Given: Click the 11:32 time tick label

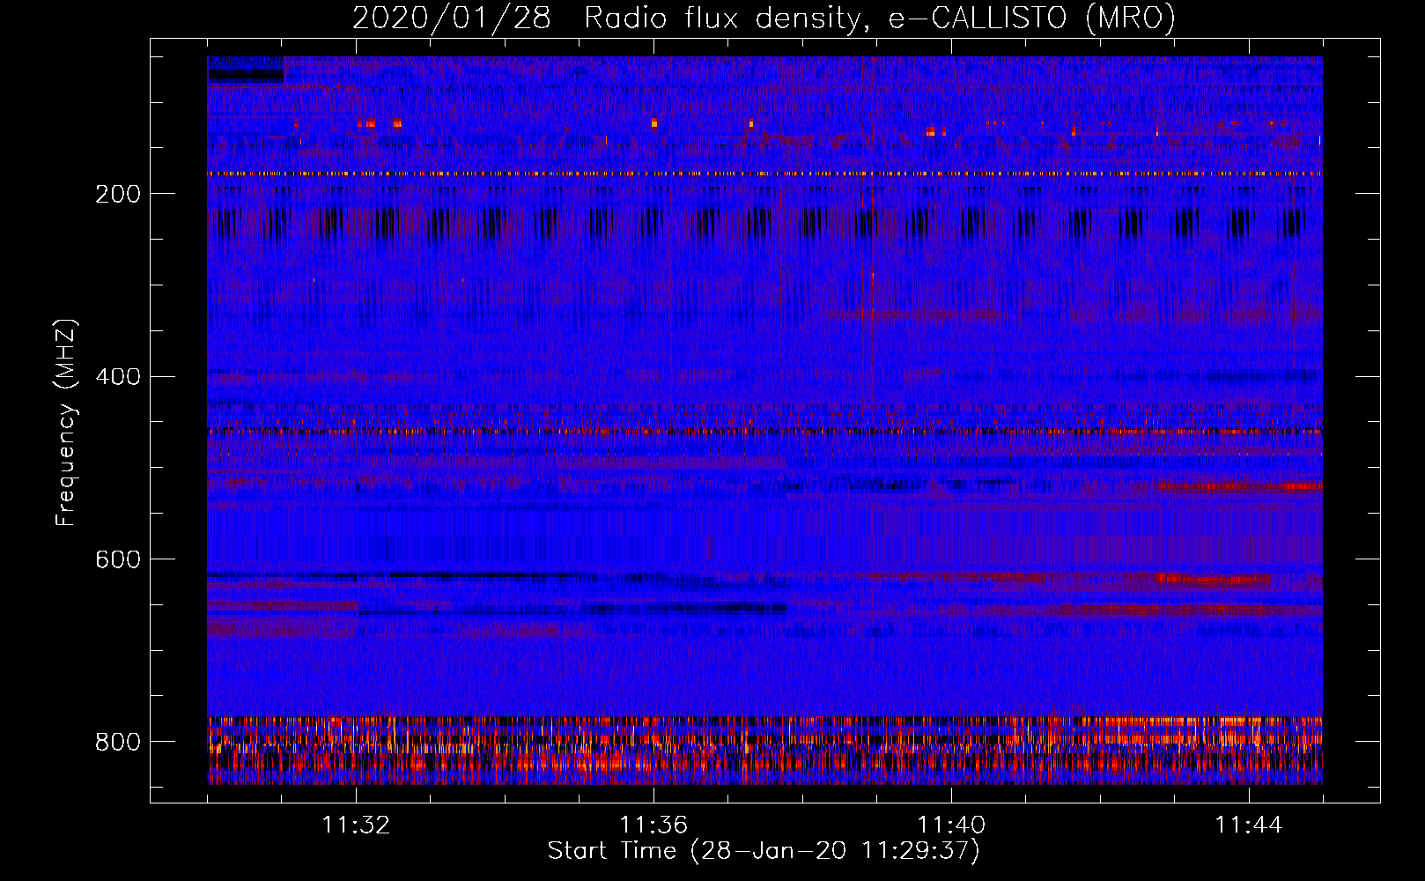Looking at the screenshot, I should (356, 825).
